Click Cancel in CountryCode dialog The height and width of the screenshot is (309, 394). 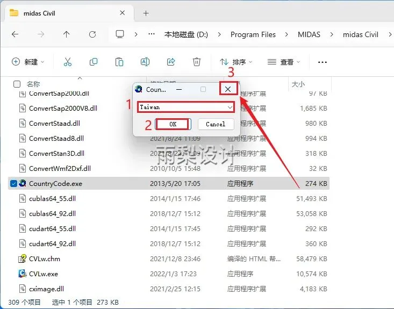pos(216,124)
